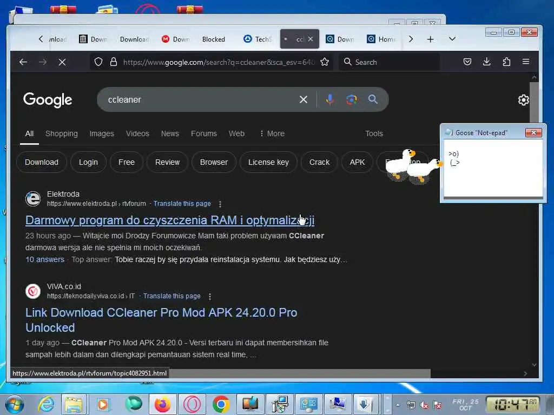Image resolution: width=554 pixels, height=415 pixels.
Task: Stop loading the page
Action: tap(62, 62)
